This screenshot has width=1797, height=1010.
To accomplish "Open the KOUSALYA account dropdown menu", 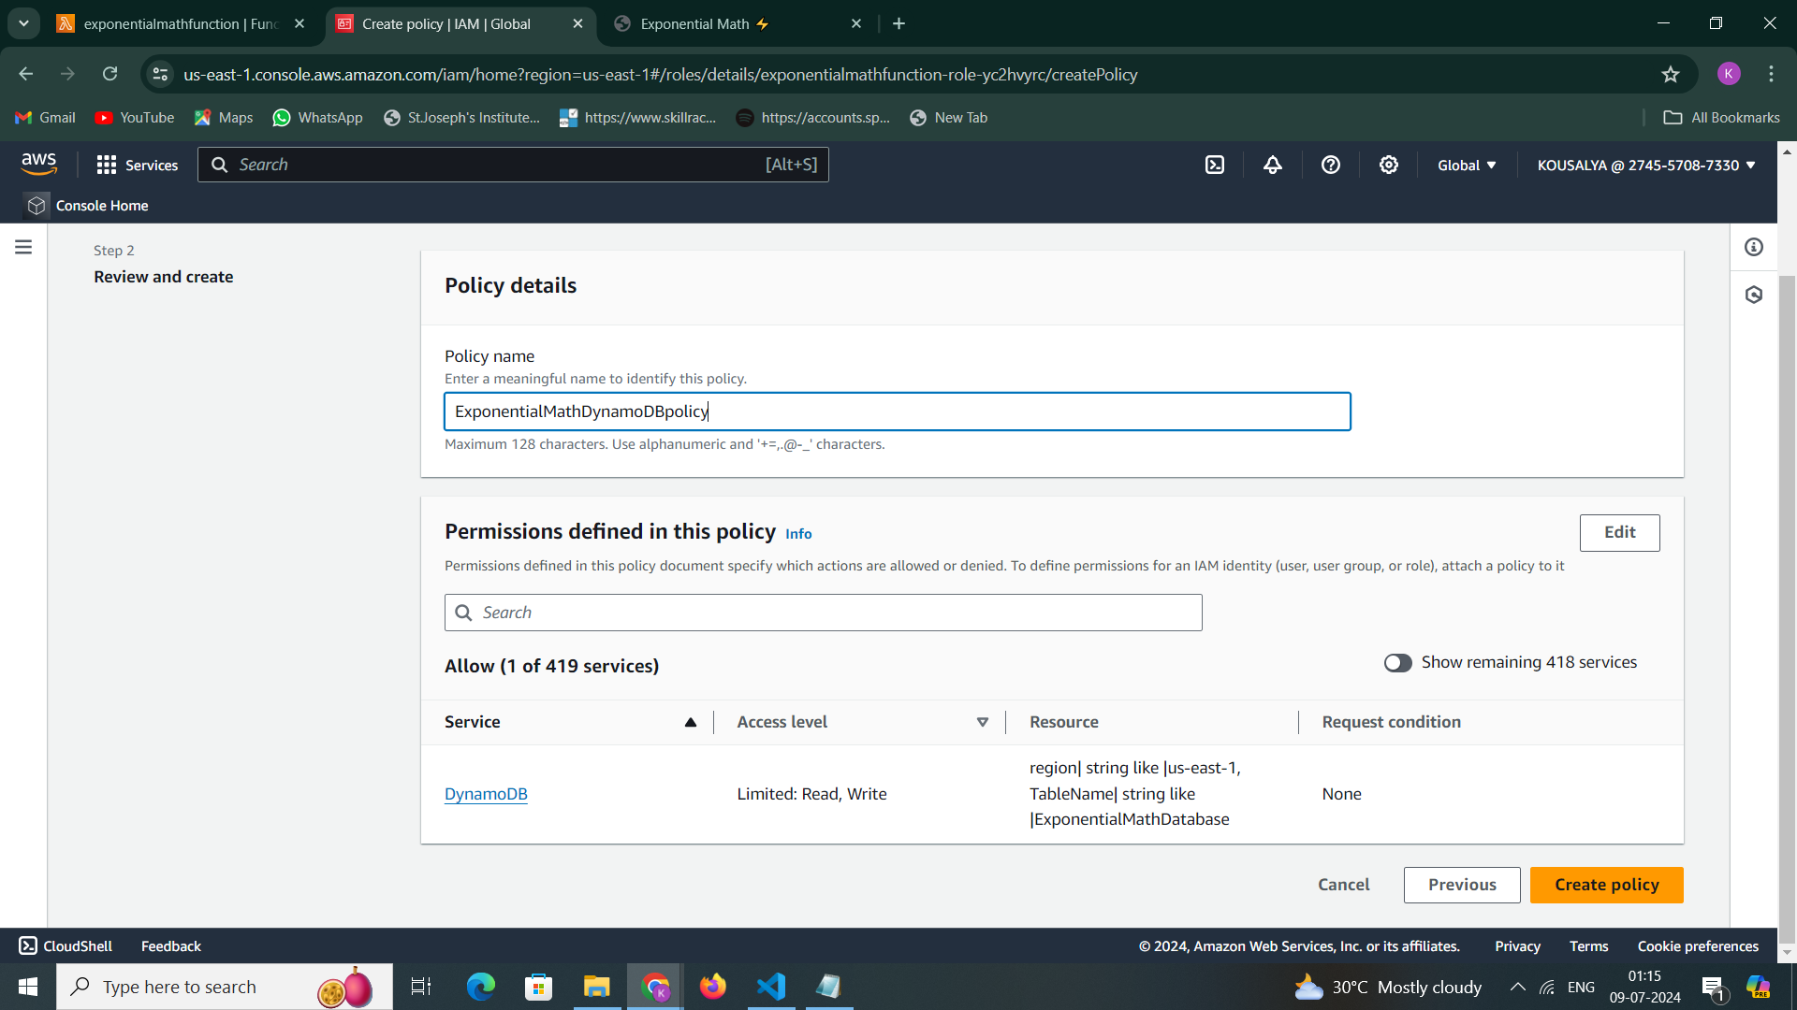I will [x=1646, y=165].
